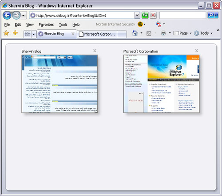
Task: Open the View menu
Action: 30,24
